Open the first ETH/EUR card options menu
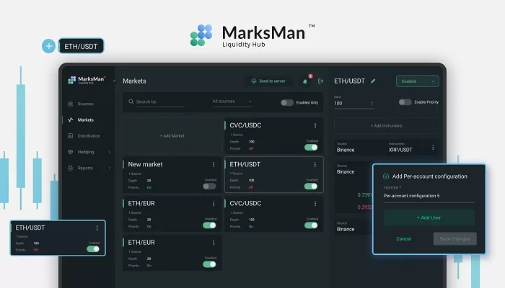The height and width of the screenshot is (288, 505). [x=214, y=204]
